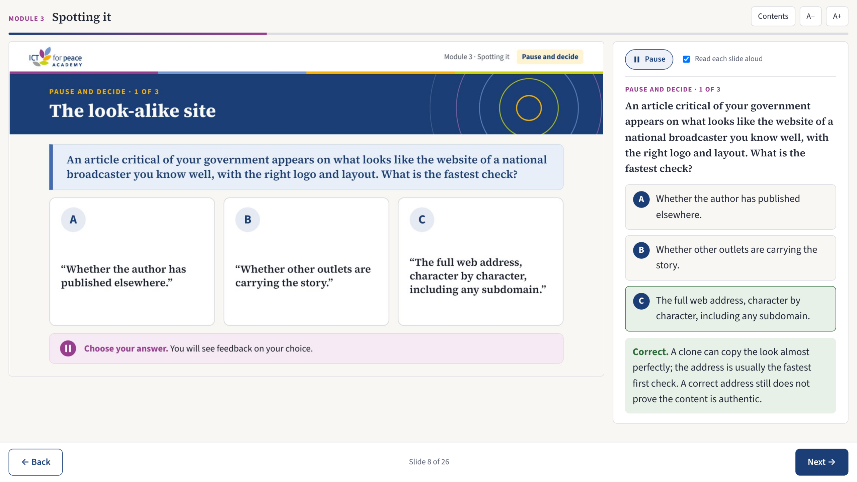Click the Pause and decide yellow tag

pos(550,57)
